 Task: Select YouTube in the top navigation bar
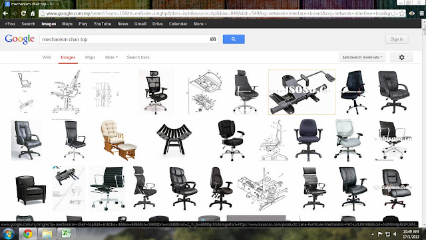coord(102,24)
